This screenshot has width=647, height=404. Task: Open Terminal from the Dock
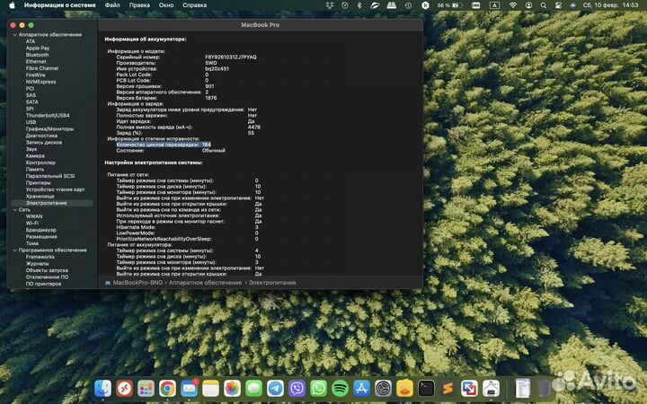426,389
